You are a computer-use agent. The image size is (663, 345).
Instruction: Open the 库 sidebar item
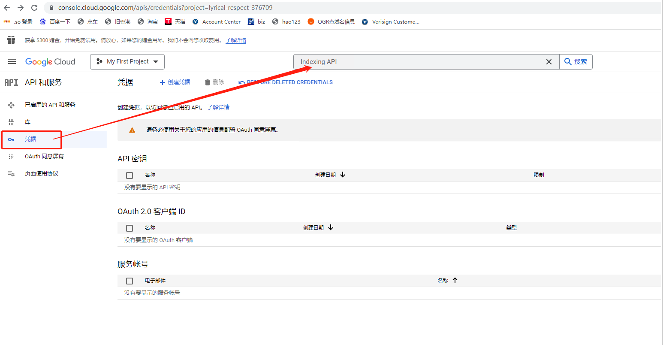click(28, 122)
